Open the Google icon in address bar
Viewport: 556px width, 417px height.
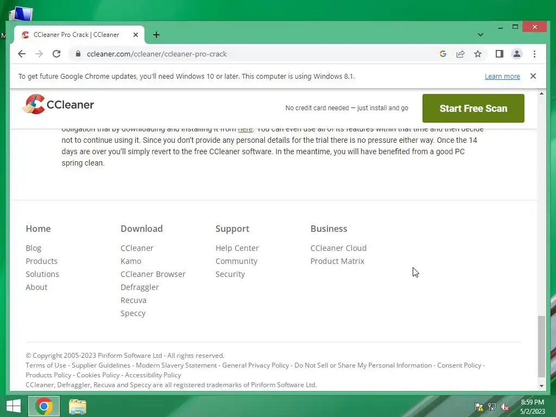tap(443, 54)
